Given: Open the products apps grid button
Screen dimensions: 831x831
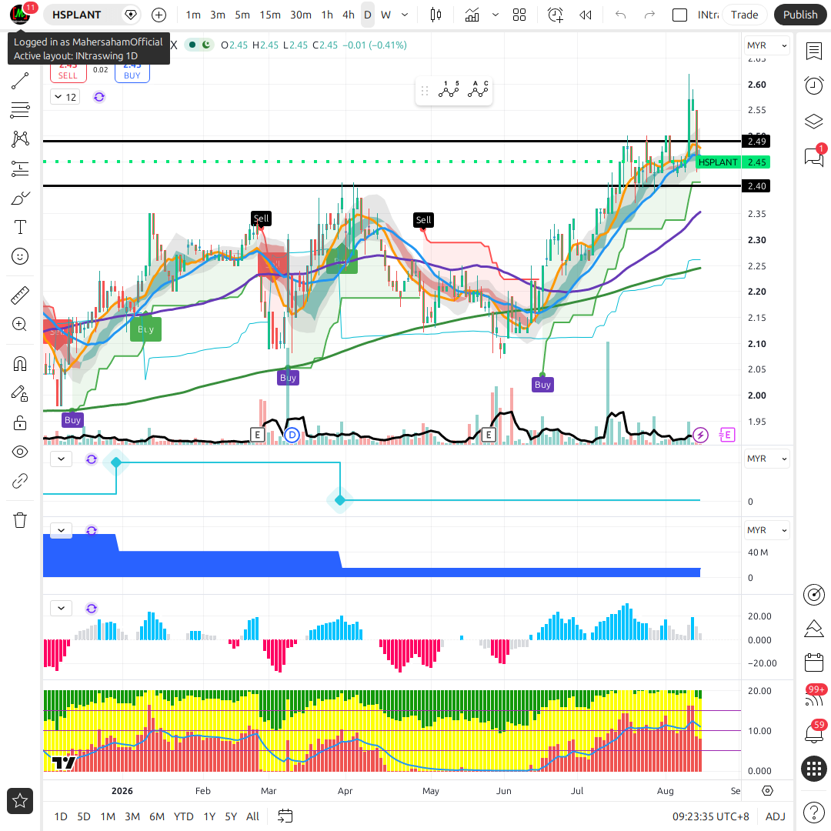Looking at the screenshot, I should [813, 768].
